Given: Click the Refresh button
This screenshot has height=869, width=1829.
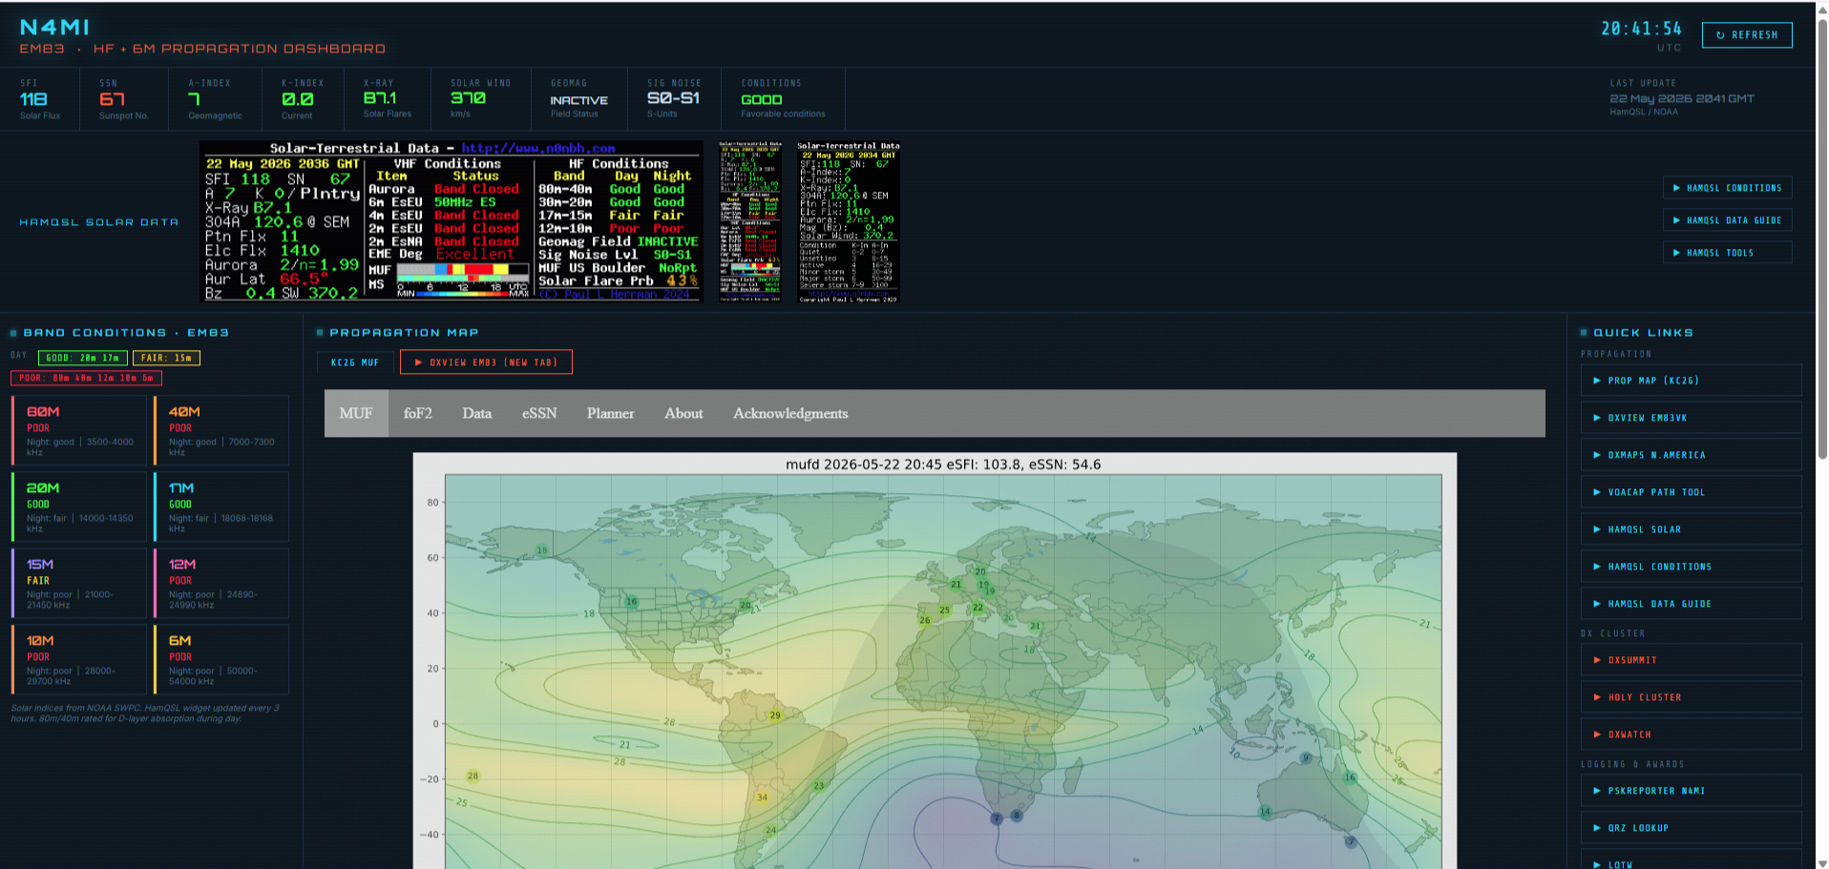Looking at the screenshot, I should coord(1746,34).
